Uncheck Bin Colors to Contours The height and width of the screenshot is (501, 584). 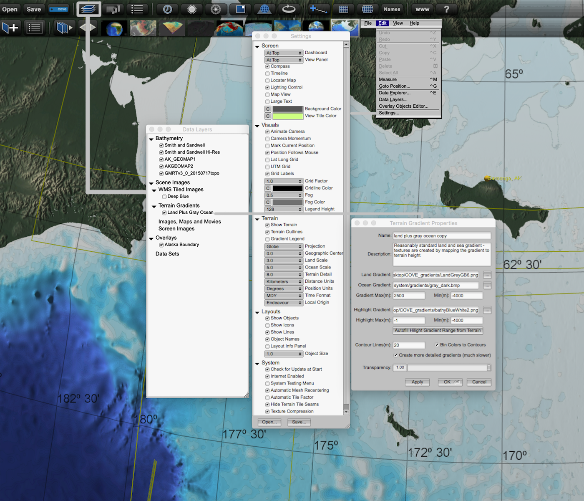[x=437, y=345]
